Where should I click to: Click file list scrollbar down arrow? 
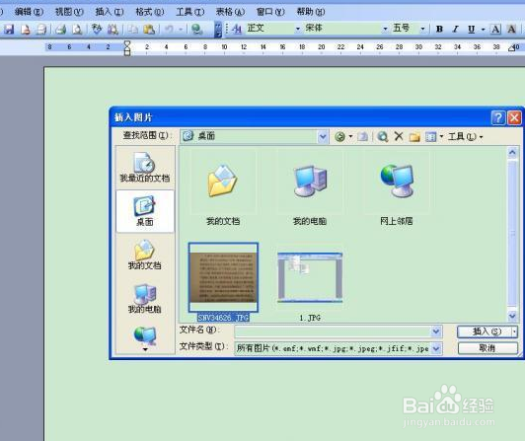[512, 315]
